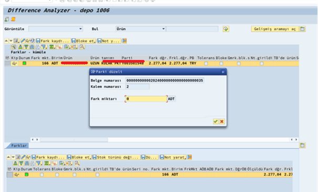Click the layout icon right of Gelişmiş aramayı aç
This screenshot has width=318, height=192.
coord(302,29)
